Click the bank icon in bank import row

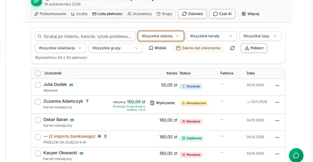105,136
